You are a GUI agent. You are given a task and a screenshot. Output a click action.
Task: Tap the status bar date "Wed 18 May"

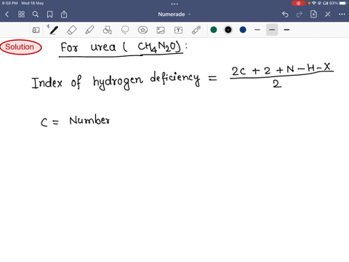point(32,3)
